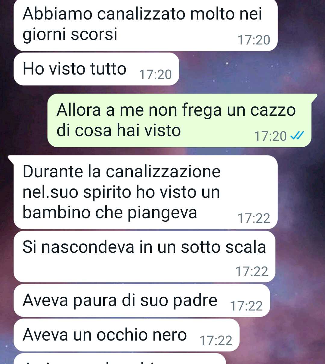325x364 pixels.
Task: Click the 17:20 timestamp under 'giorni scorsi'
Action: coord(254,40)
